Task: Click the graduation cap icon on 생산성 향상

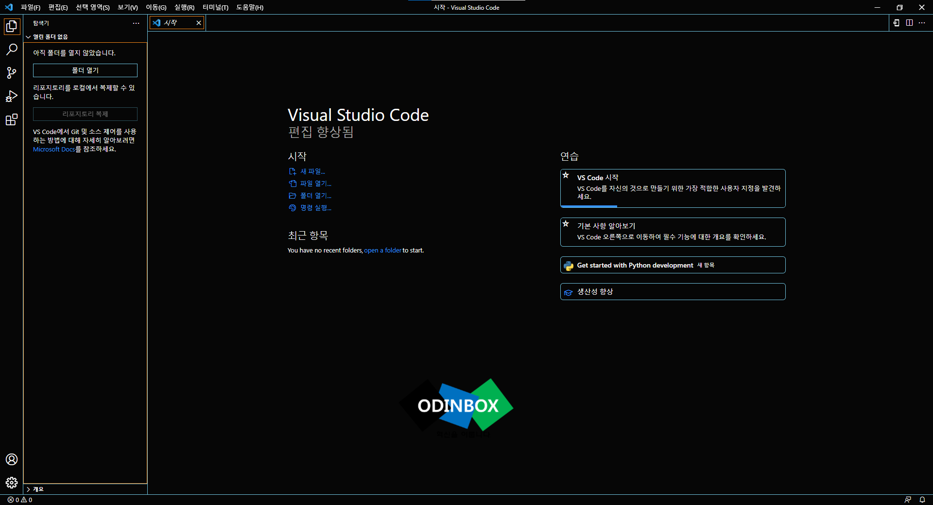Action: [569, 292]
